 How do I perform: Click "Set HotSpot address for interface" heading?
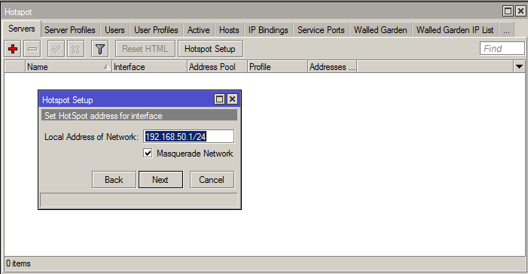[x=103, y=116]
